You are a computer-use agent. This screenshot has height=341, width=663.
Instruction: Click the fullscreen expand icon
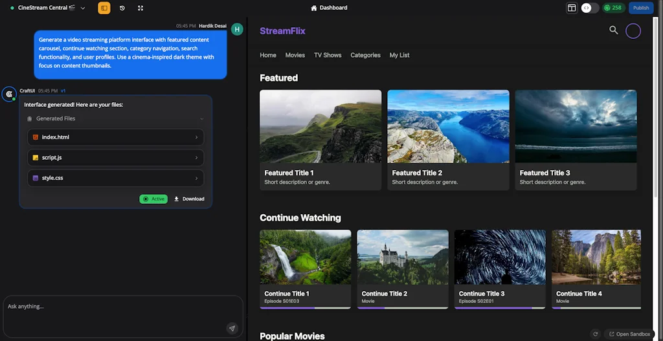click(140, 8)
